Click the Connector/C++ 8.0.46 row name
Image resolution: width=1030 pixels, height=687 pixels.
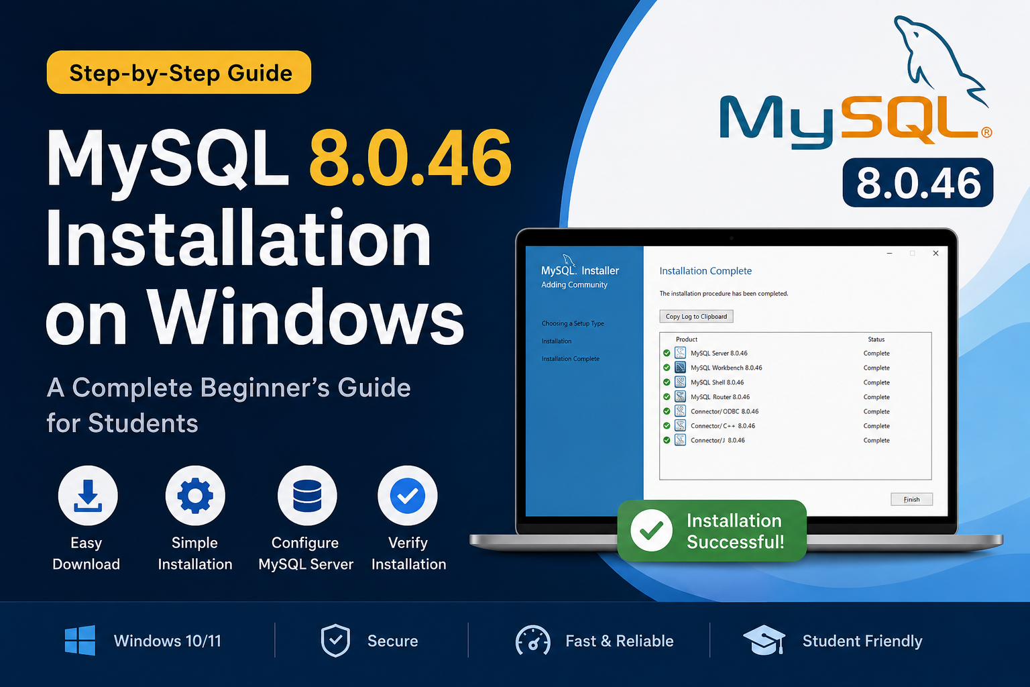coord(723,426)
